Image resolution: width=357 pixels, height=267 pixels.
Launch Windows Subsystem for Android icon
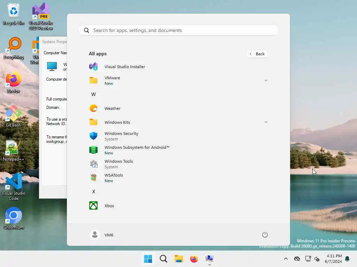[93, 150]
